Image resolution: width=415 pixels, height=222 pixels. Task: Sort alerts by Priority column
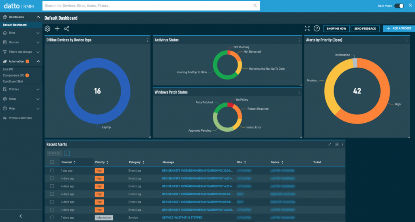coord(102,162)
